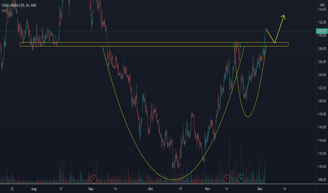This screenshot has height=193, width=328.
Task: Click the Sep label on time axis
Action: [x=90, y=189]
